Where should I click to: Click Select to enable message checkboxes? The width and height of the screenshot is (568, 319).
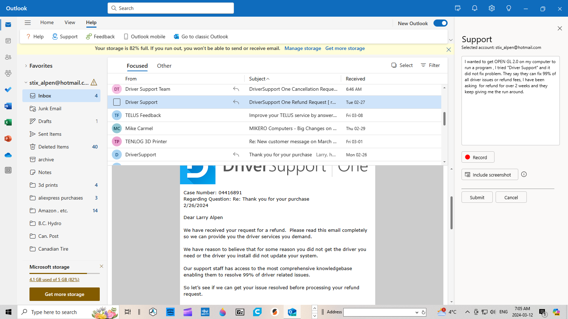coord(402,65)
